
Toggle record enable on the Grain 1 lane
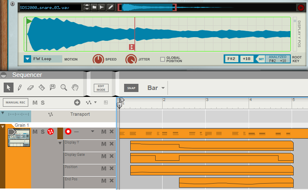[x=68, y=132]
